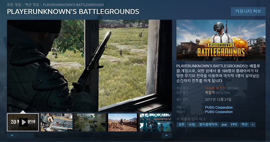Image resolution: width=270 pixels, height=142 pixels.
Task: Open the 복합적 all reviews link
Action: coord(210,93)
